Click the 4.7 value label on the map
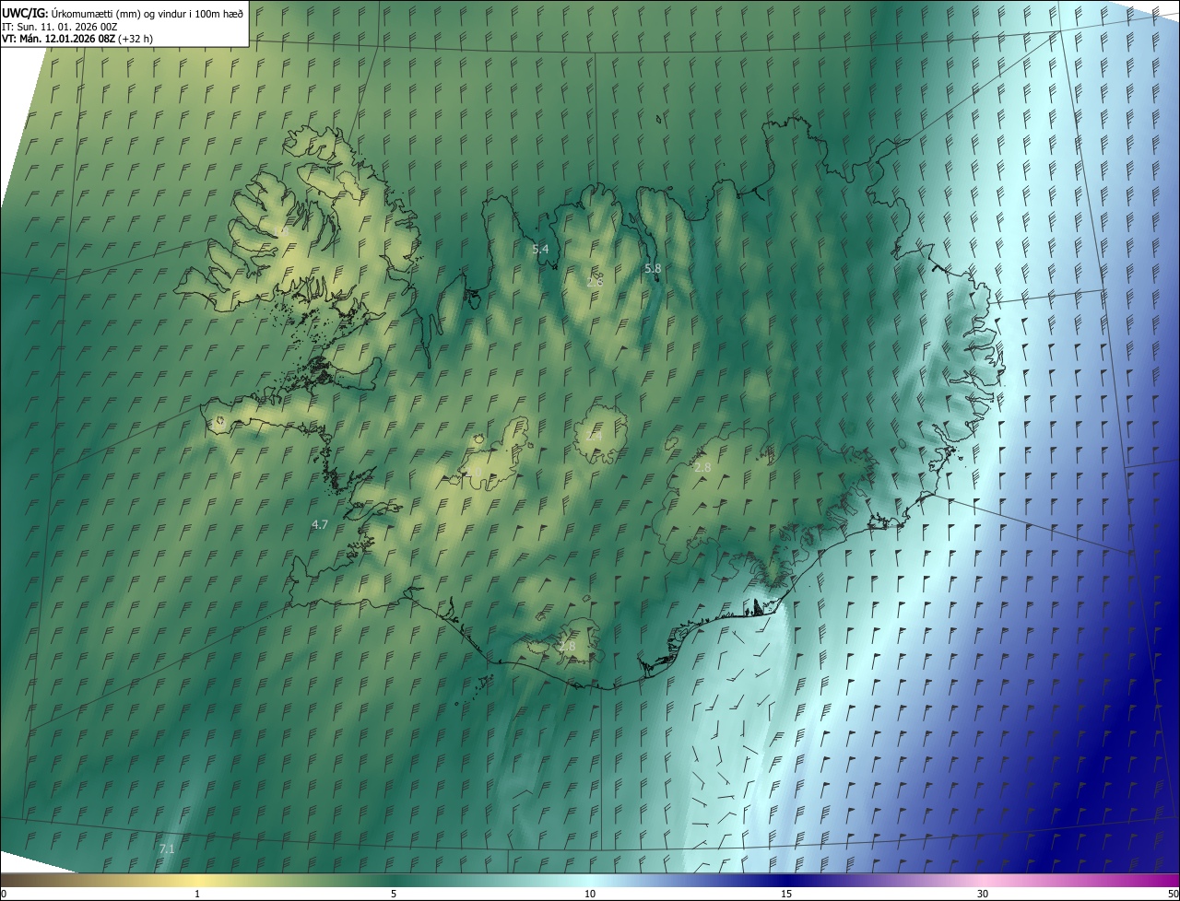1180x901 pixels. 320,524
